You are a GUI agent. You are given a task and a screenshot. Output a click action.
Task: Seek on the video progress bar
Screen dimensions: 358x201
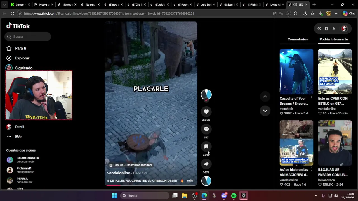click(151, 185)
